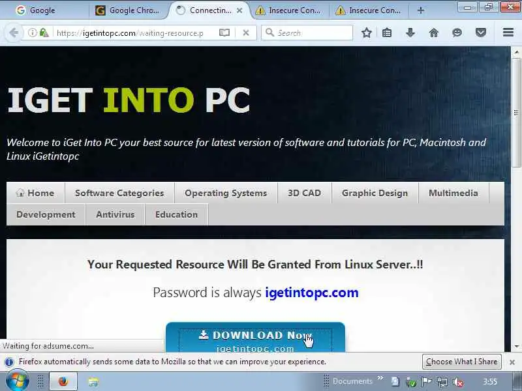Dismiss the Firefox data notification bar
Screen dimensions: 522x391
click(x=512, y=362)
